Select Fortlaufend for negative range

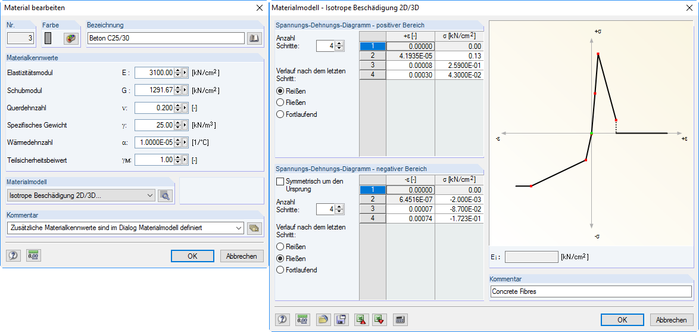click(280, 270)
